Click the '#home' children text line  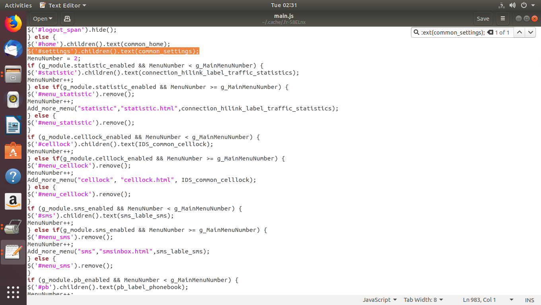coord(99,44)
